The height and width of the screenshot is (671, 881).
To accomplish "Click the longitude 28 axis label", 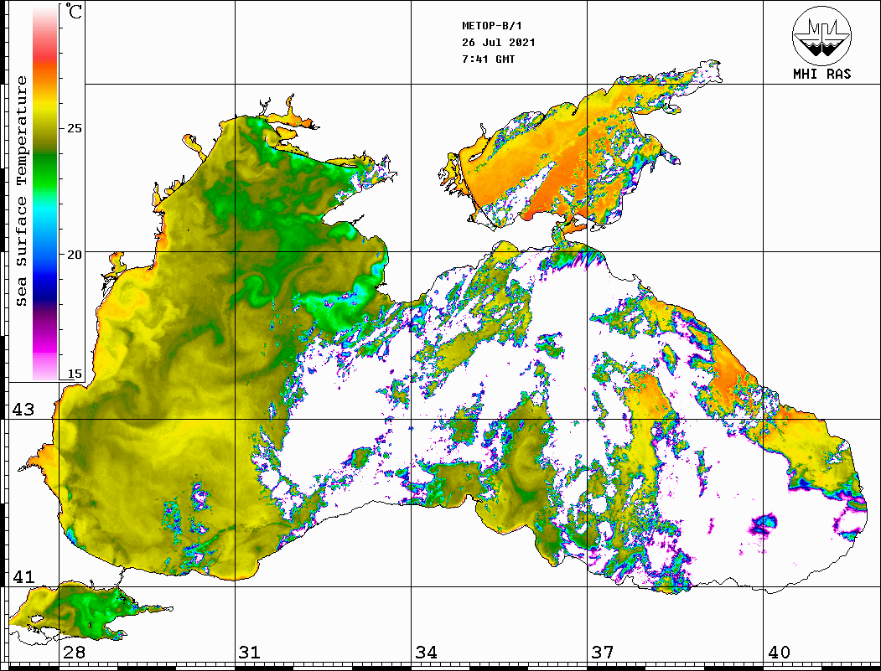I will coord(73,653).
